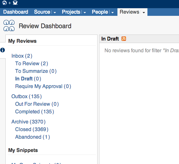Screen dimensions: 179x164
Task: Open Require My Approval (0) filter
Action: point(43,86)
